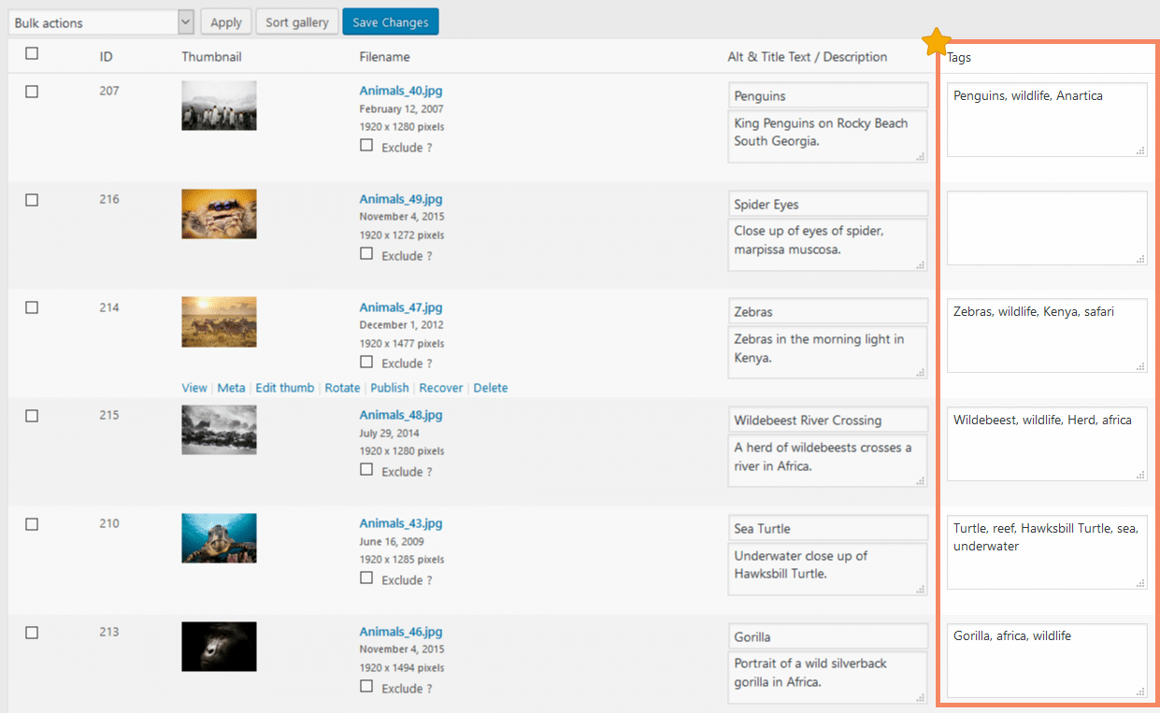Click the Rotate link under Animals_47
This screenshot has width=1160, height=713.
[342, 388]
